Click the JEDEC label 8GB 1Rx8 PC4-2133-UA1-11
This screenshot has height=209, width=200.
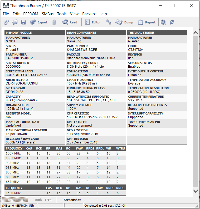point(27,75)
